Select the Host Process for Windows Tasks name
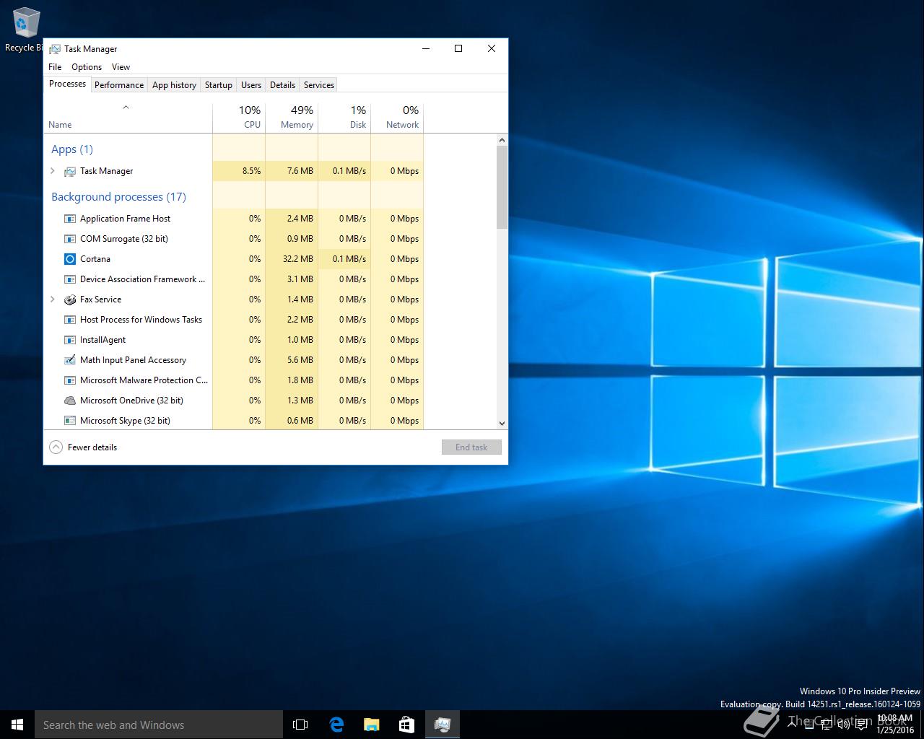924x739 pixels. click(141, 320)
